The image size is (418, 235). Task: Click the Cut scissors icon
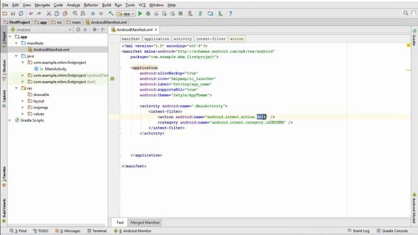(49, 13)
